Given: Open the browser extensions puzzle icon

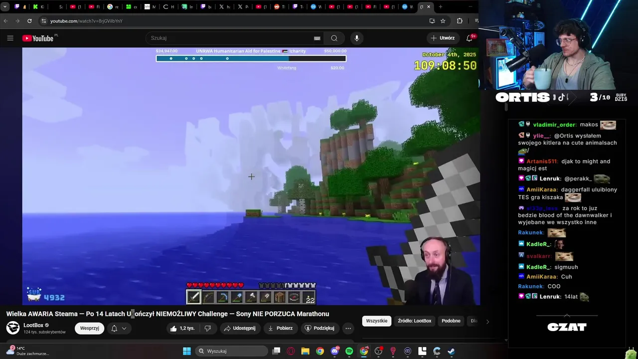Looking at the screenshot, I should coord(460,21).
